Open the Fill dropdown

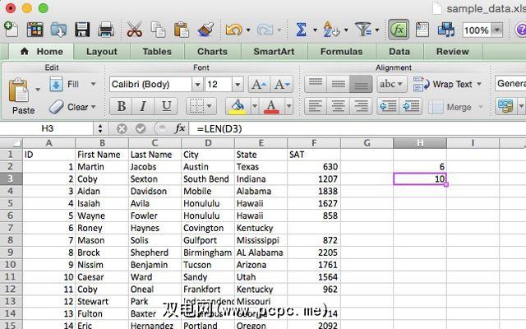(93, 84)
